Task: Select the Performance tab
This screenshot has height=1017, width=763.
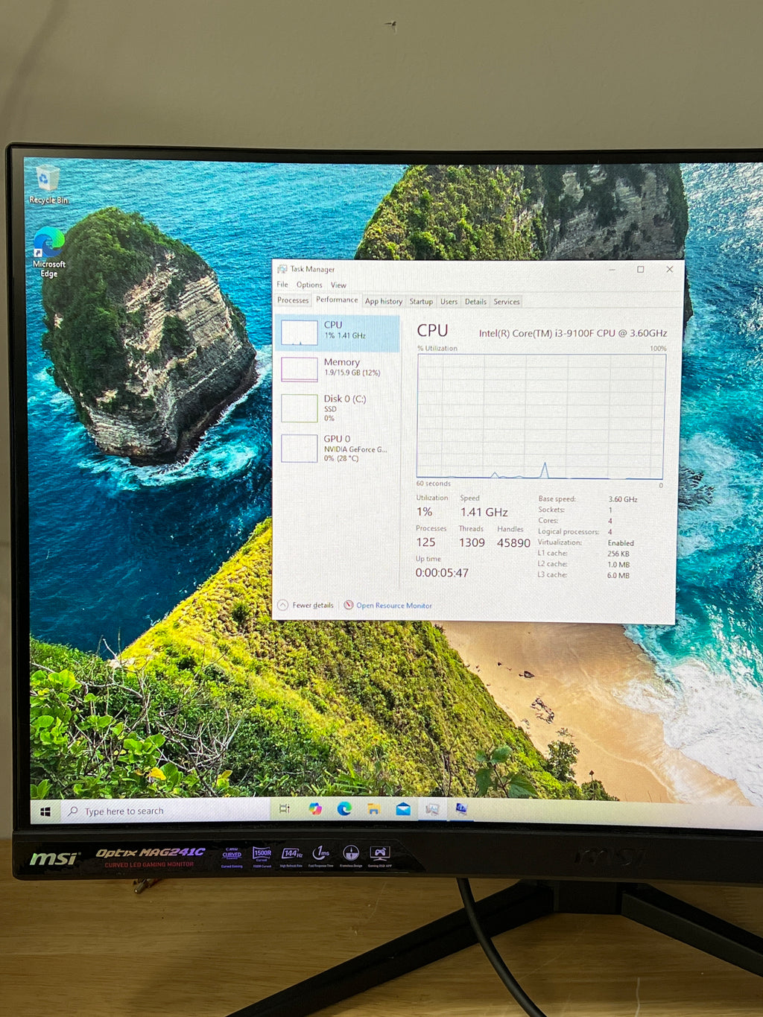Action: tap(337, 300)
